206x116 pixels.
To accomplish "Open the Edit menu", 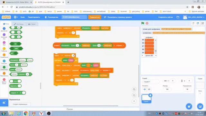I will (34, 17).
